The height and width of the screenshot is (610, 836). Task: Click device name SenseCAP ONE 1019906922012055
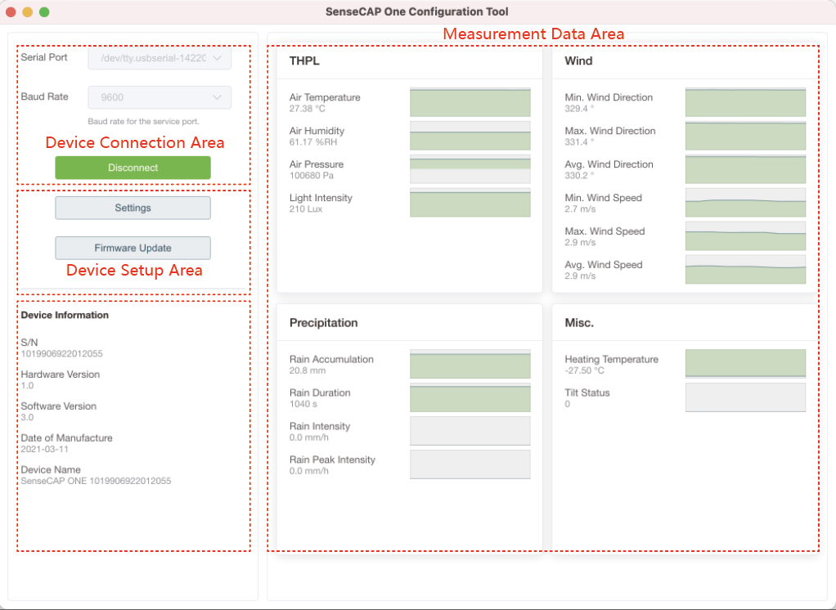coord(96,481)
